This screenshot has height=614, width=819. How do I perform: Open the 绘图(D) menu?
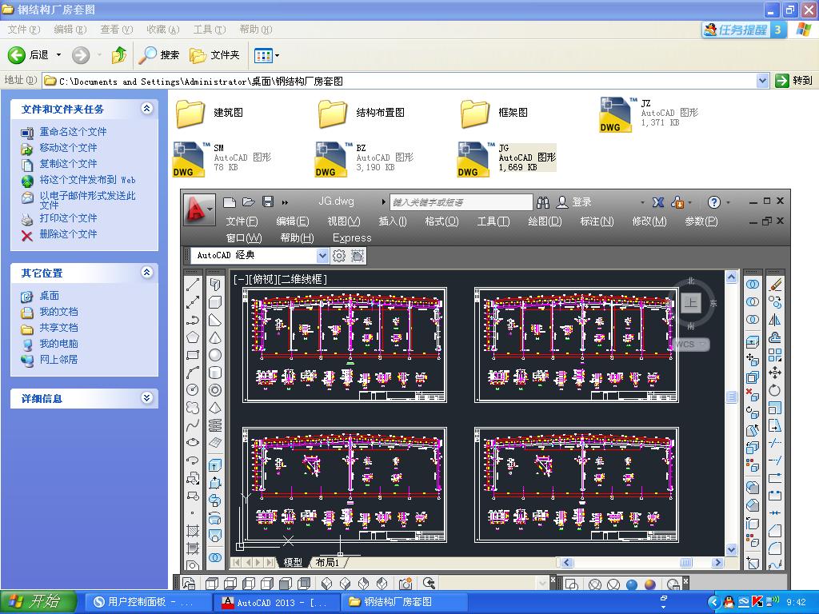pyautogui.click(x=545, y=222)
